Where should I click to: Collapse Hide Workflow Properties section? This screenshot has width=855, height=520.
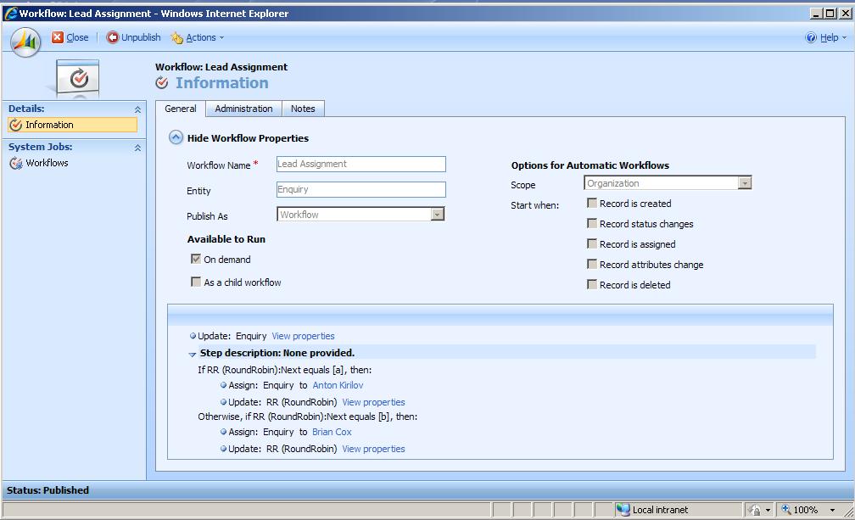point(176,137)
